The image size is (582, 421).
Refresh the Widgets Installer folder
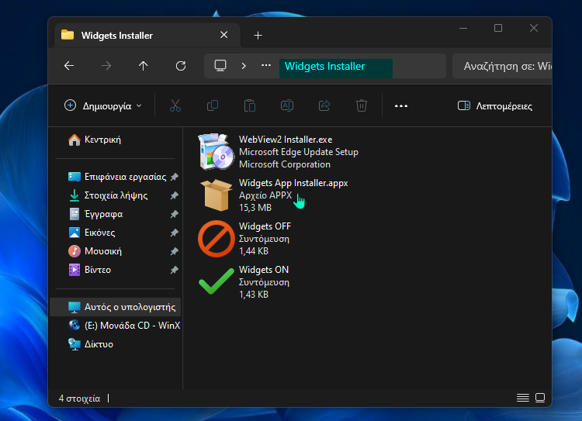181,66
